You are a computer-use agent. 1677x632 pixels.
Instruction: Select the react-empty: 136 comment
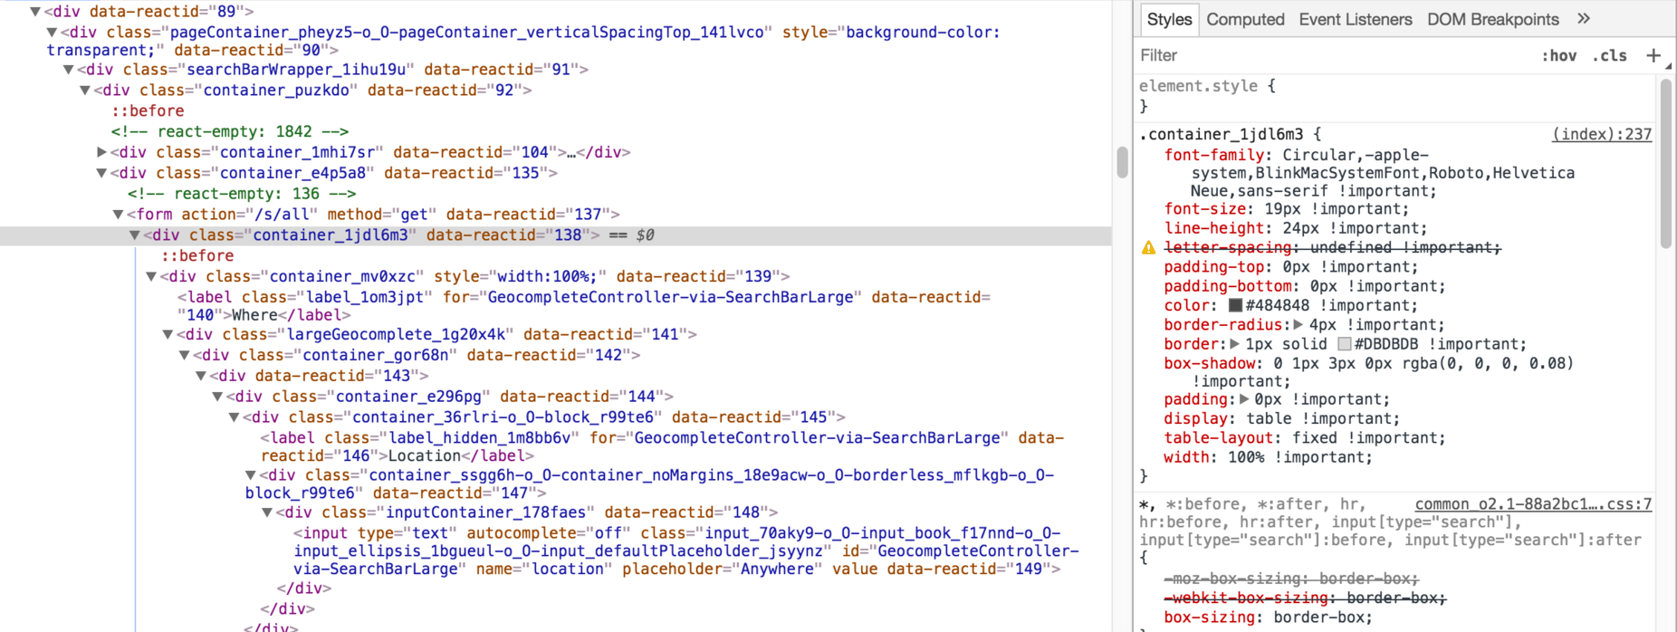coord(242,194)
